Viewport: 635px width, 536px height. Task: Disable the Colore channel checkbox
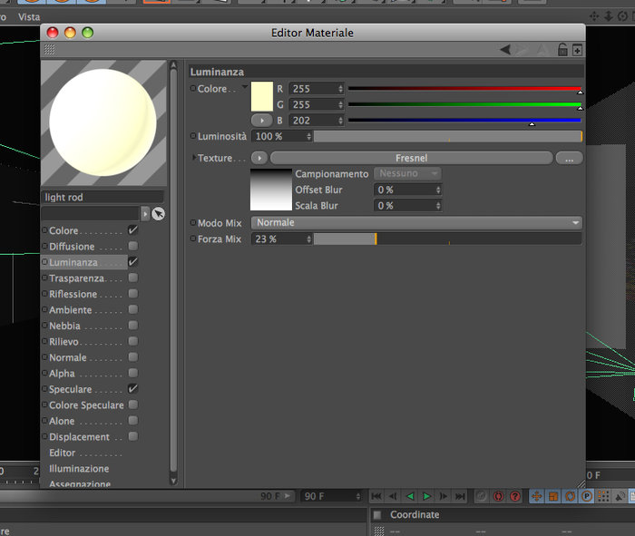click(x=132, y=230)
